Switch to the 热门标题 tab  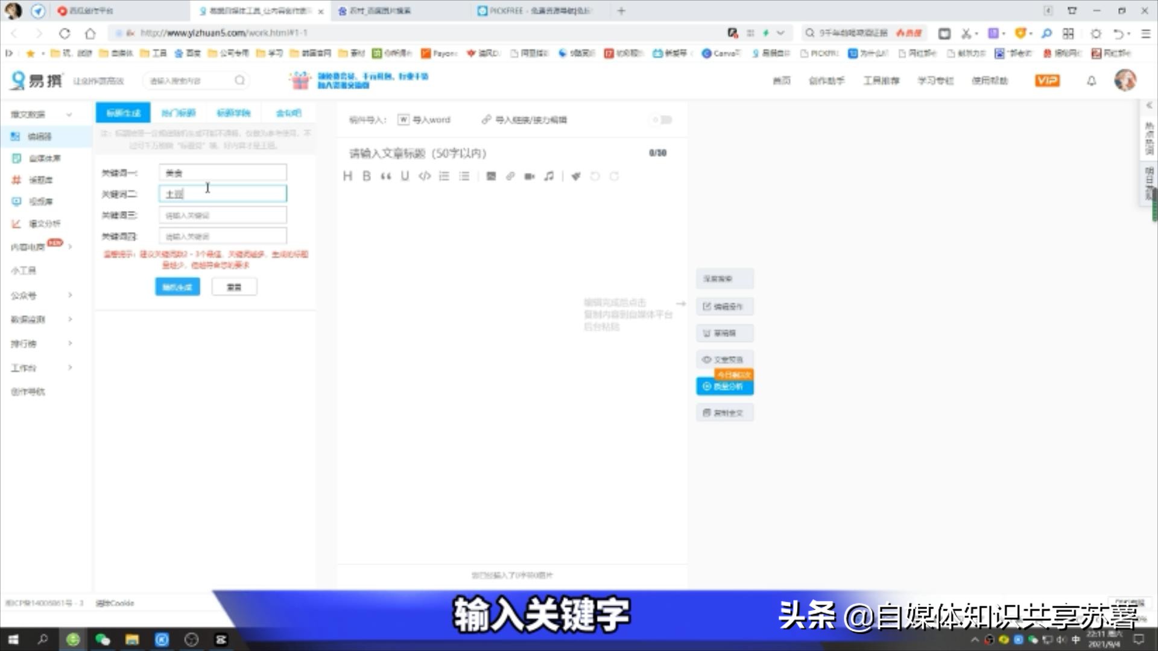tap(177, 112)
